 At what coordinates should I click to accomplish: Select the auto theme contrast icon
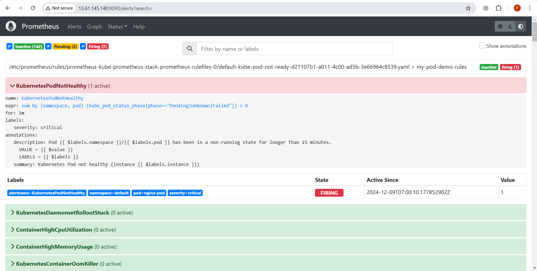click(520, 26)
